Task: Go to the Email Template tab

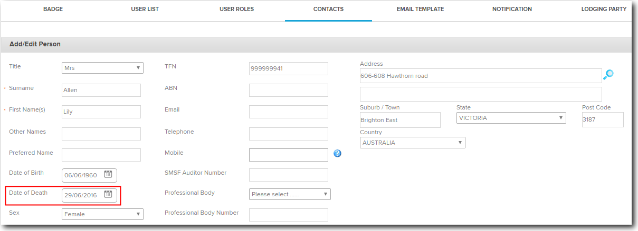Action: click(x=420, y=9)
